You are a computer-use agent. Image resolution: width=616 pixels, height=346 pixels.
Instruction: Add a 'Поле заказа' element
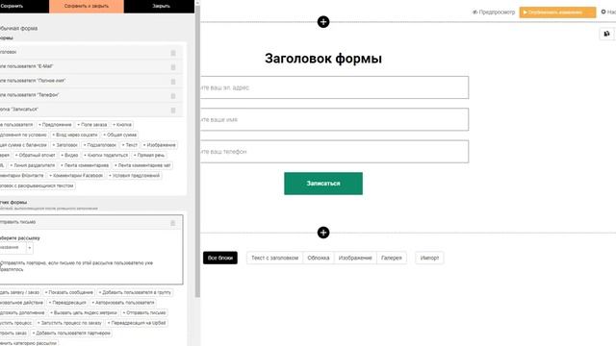point(92,124)
